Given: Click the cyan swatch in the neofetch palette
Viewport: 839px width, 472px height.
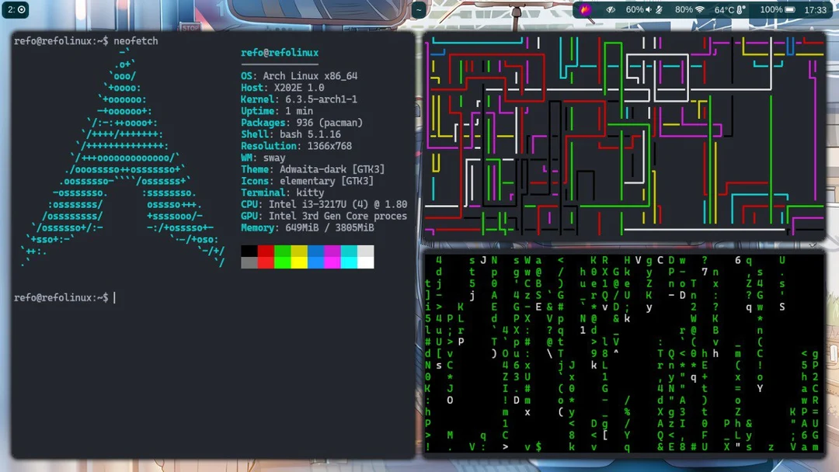Looking at the screenshot, I should [349, 251].
